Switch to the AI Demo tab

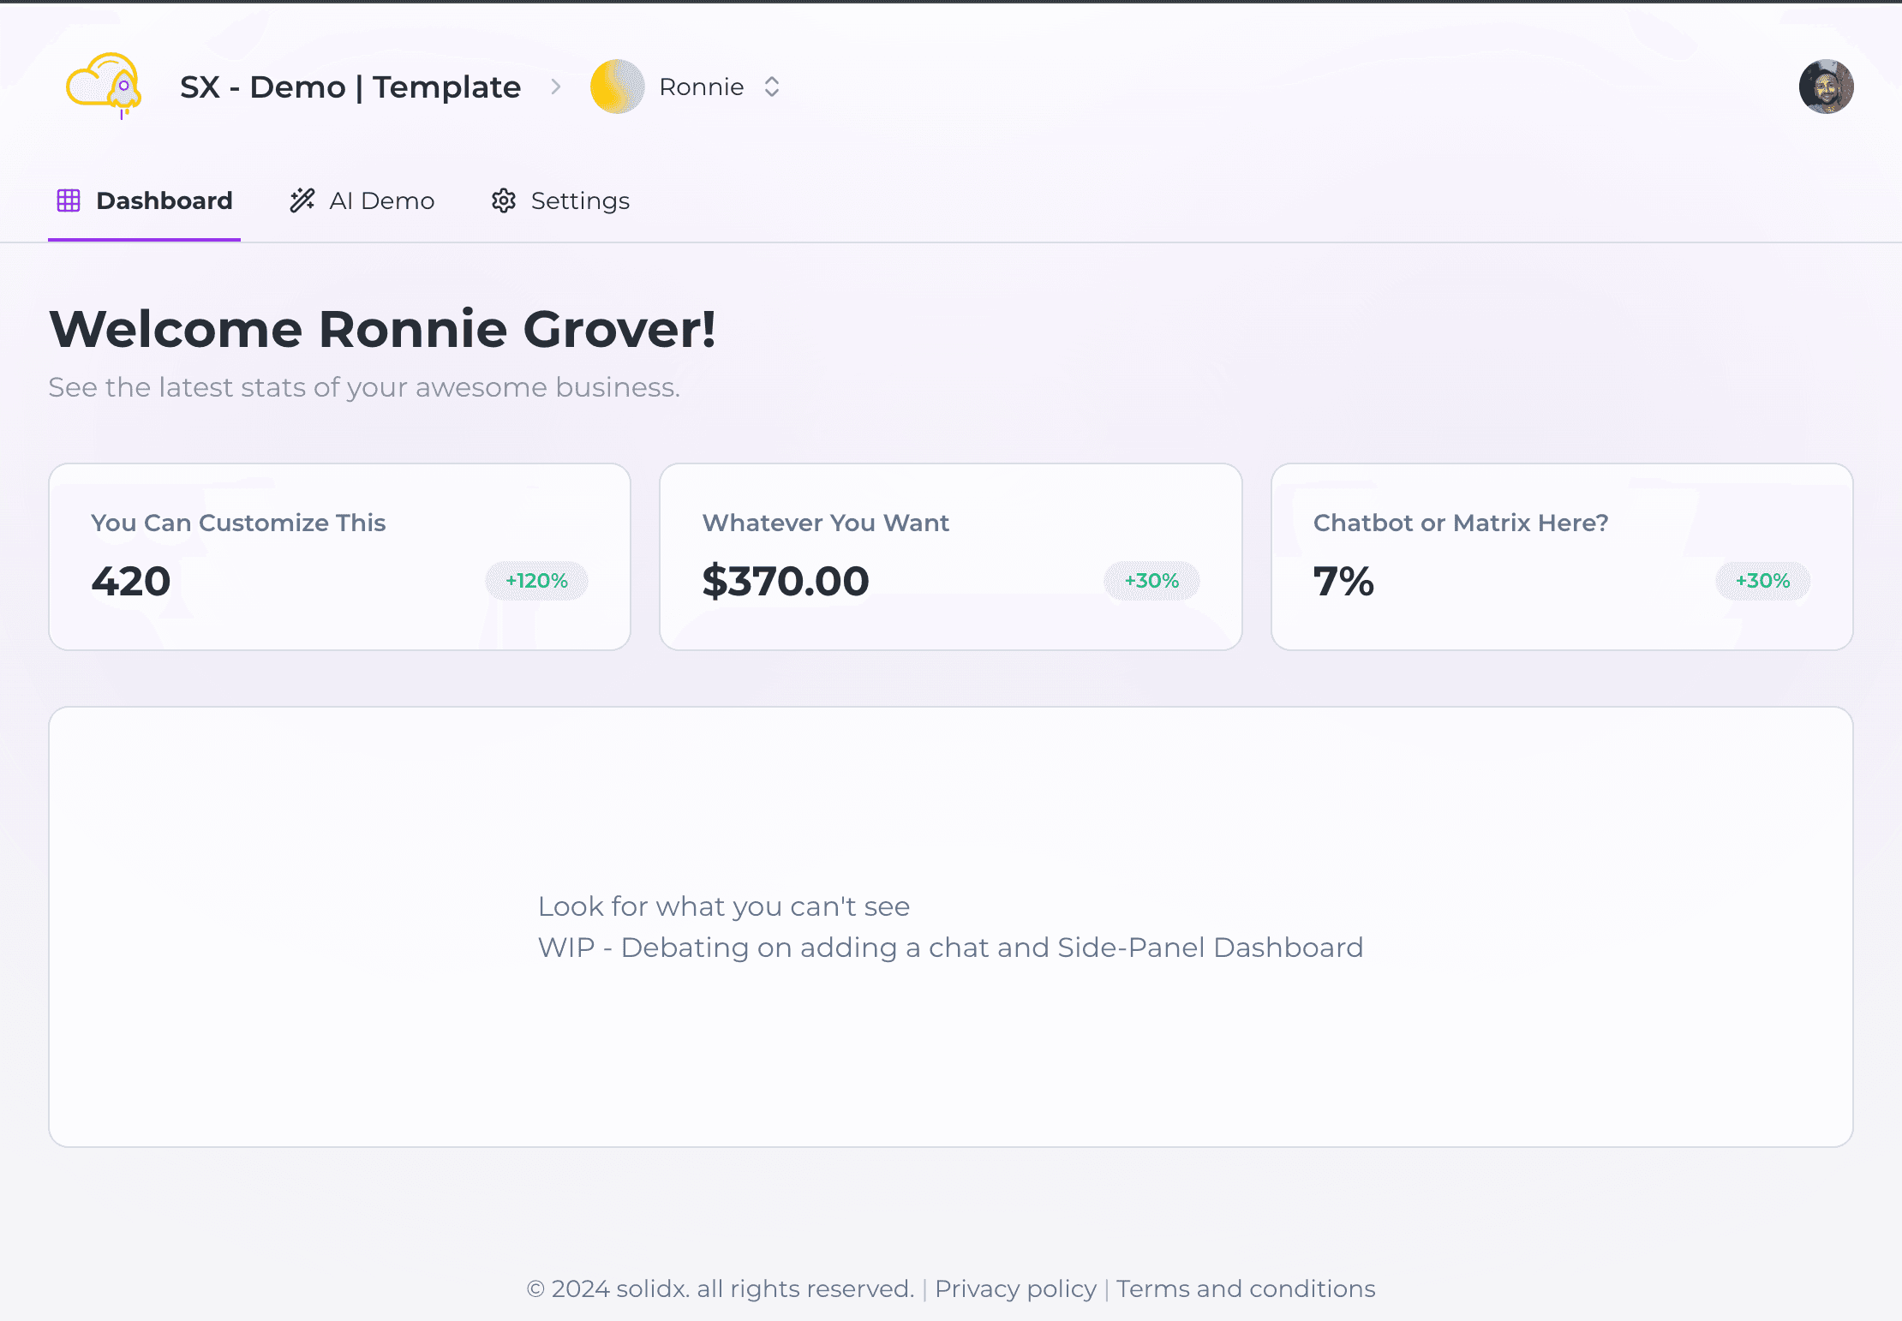381,200
